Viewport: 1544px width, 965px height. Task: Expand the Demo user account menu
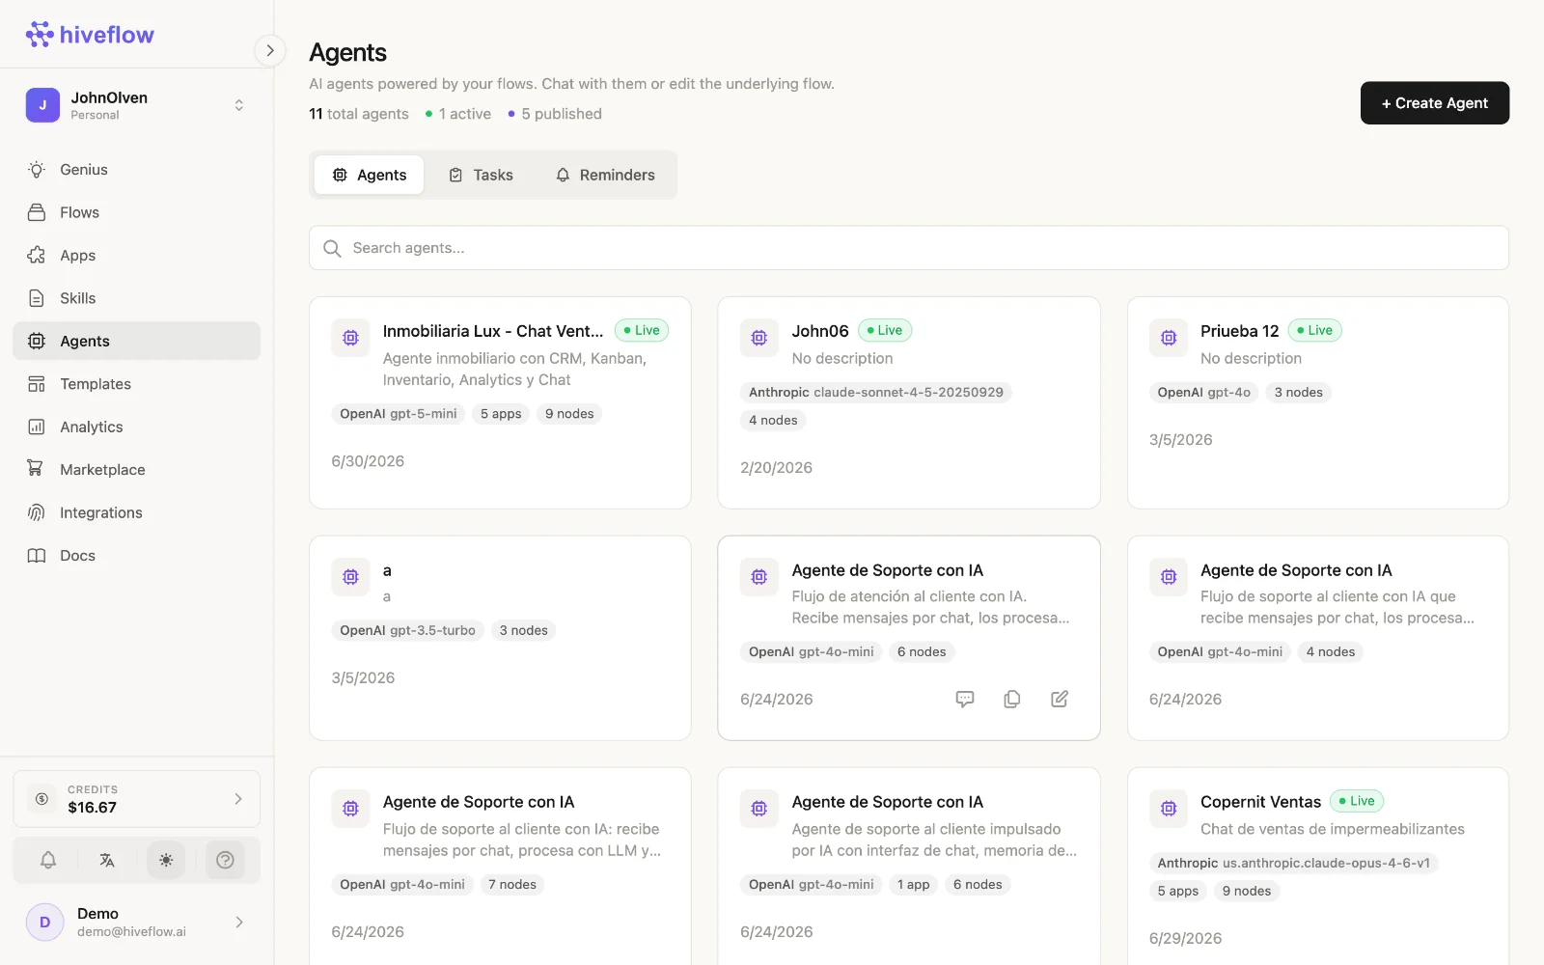pos(136,923)
